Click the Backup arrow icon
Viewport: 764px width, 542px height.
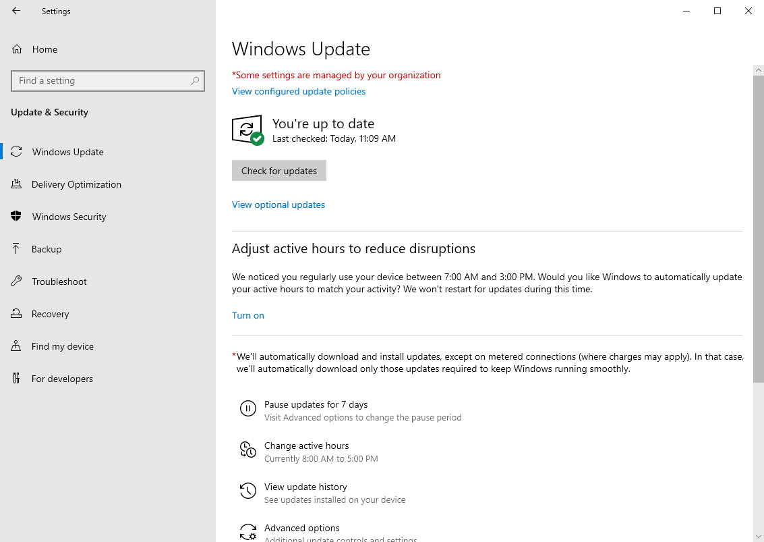click(x=16, y=249)
